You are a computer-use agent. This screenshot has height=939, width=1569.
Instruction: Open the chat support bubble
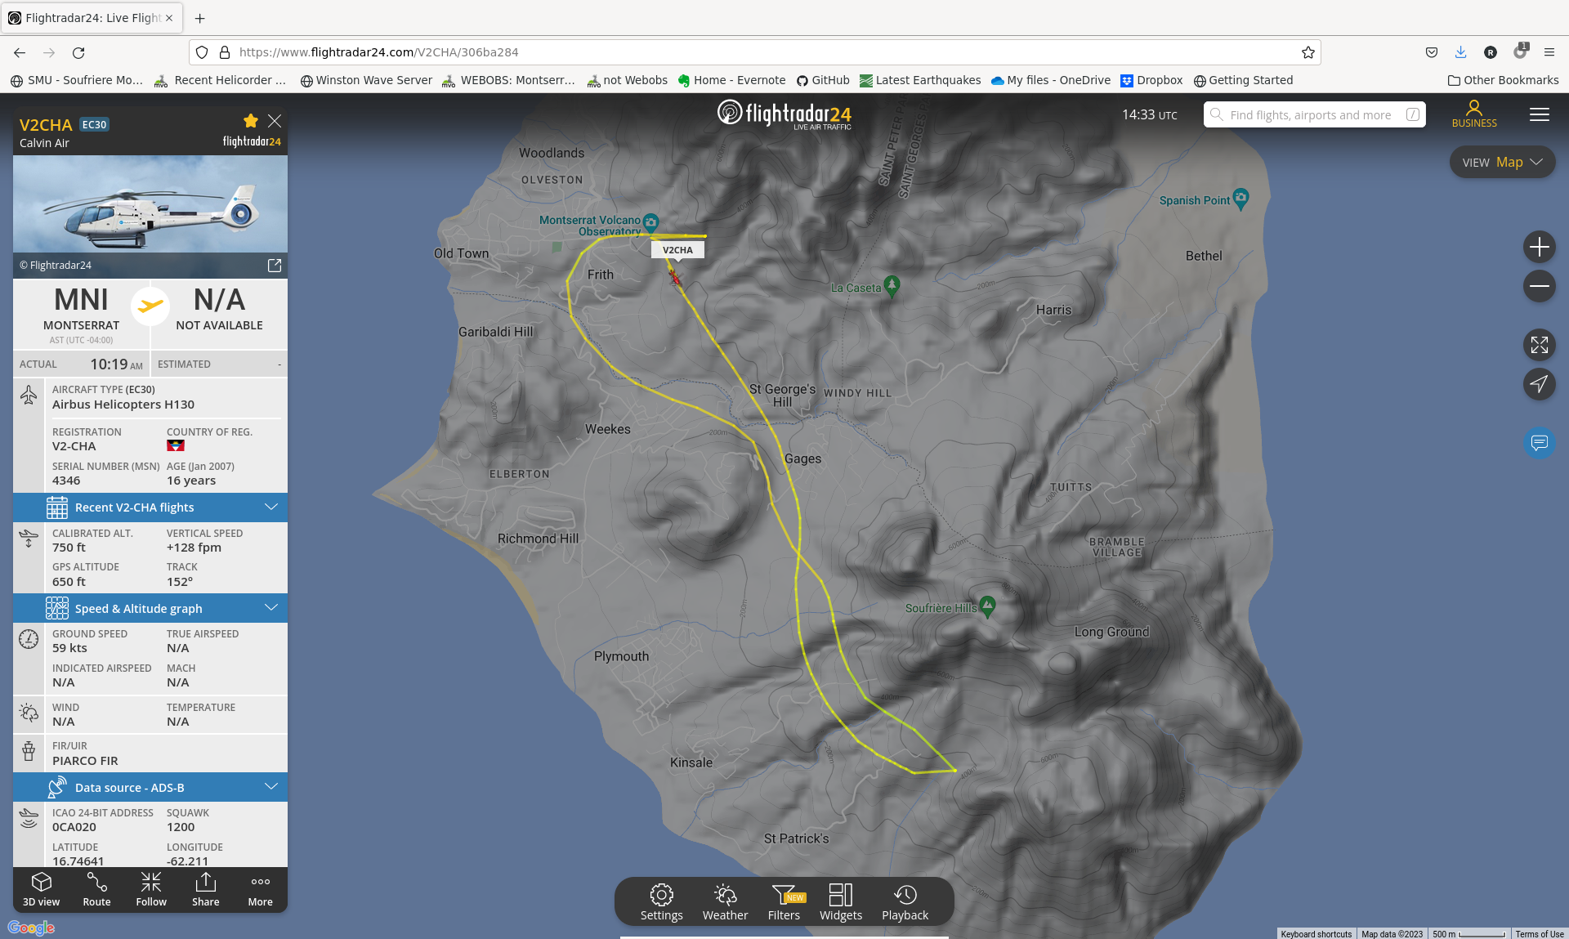coord(1540,443)
